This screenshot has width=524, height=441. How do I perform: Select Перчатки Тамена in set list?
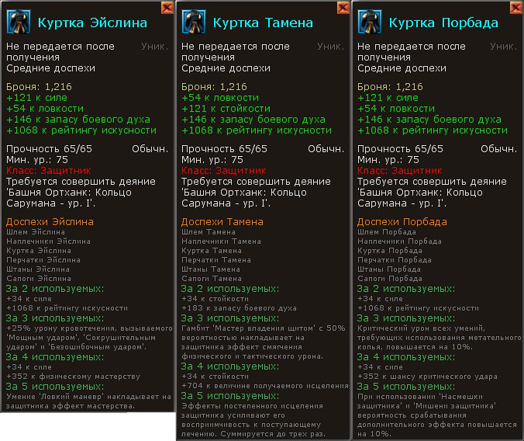pos(216,260)
